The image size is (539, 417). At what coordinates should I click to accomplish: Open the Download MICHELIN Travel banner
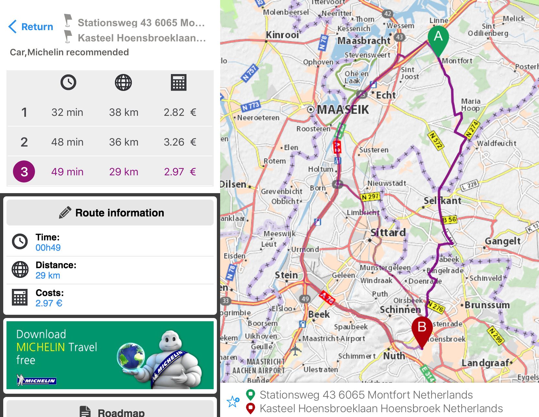tap(110, 355)
